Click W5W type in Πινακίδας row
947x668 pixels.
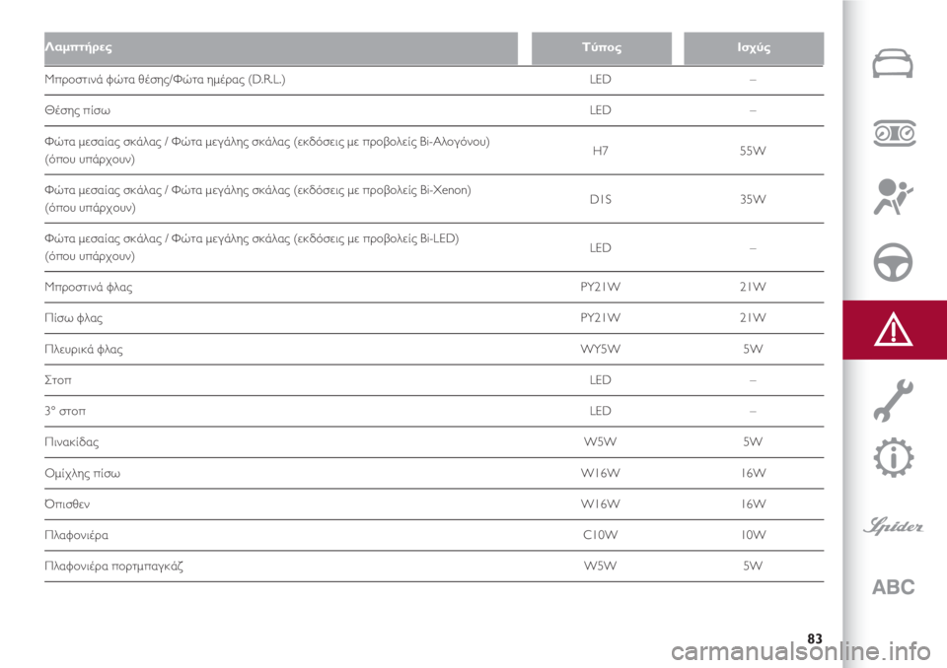(x=601, y=441)
